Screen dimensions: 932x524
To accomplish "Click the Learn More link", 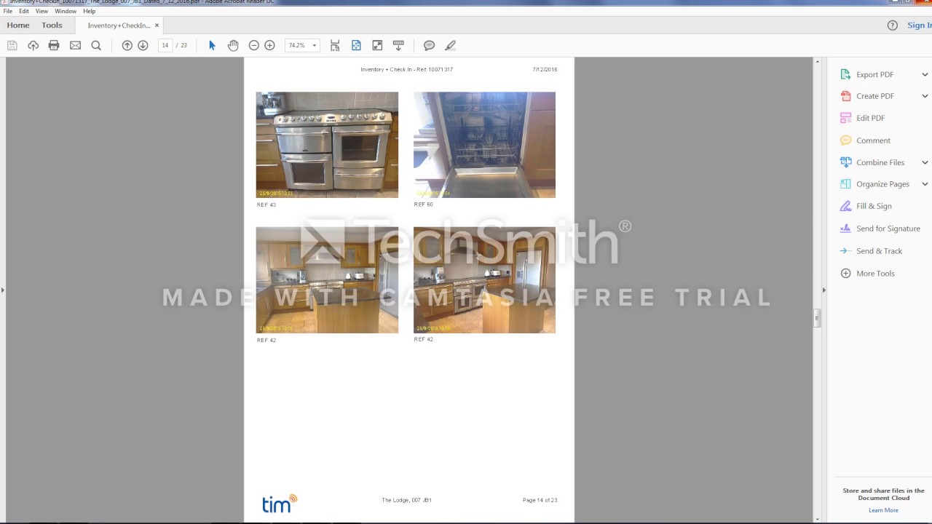I will [x=883, y=510].
